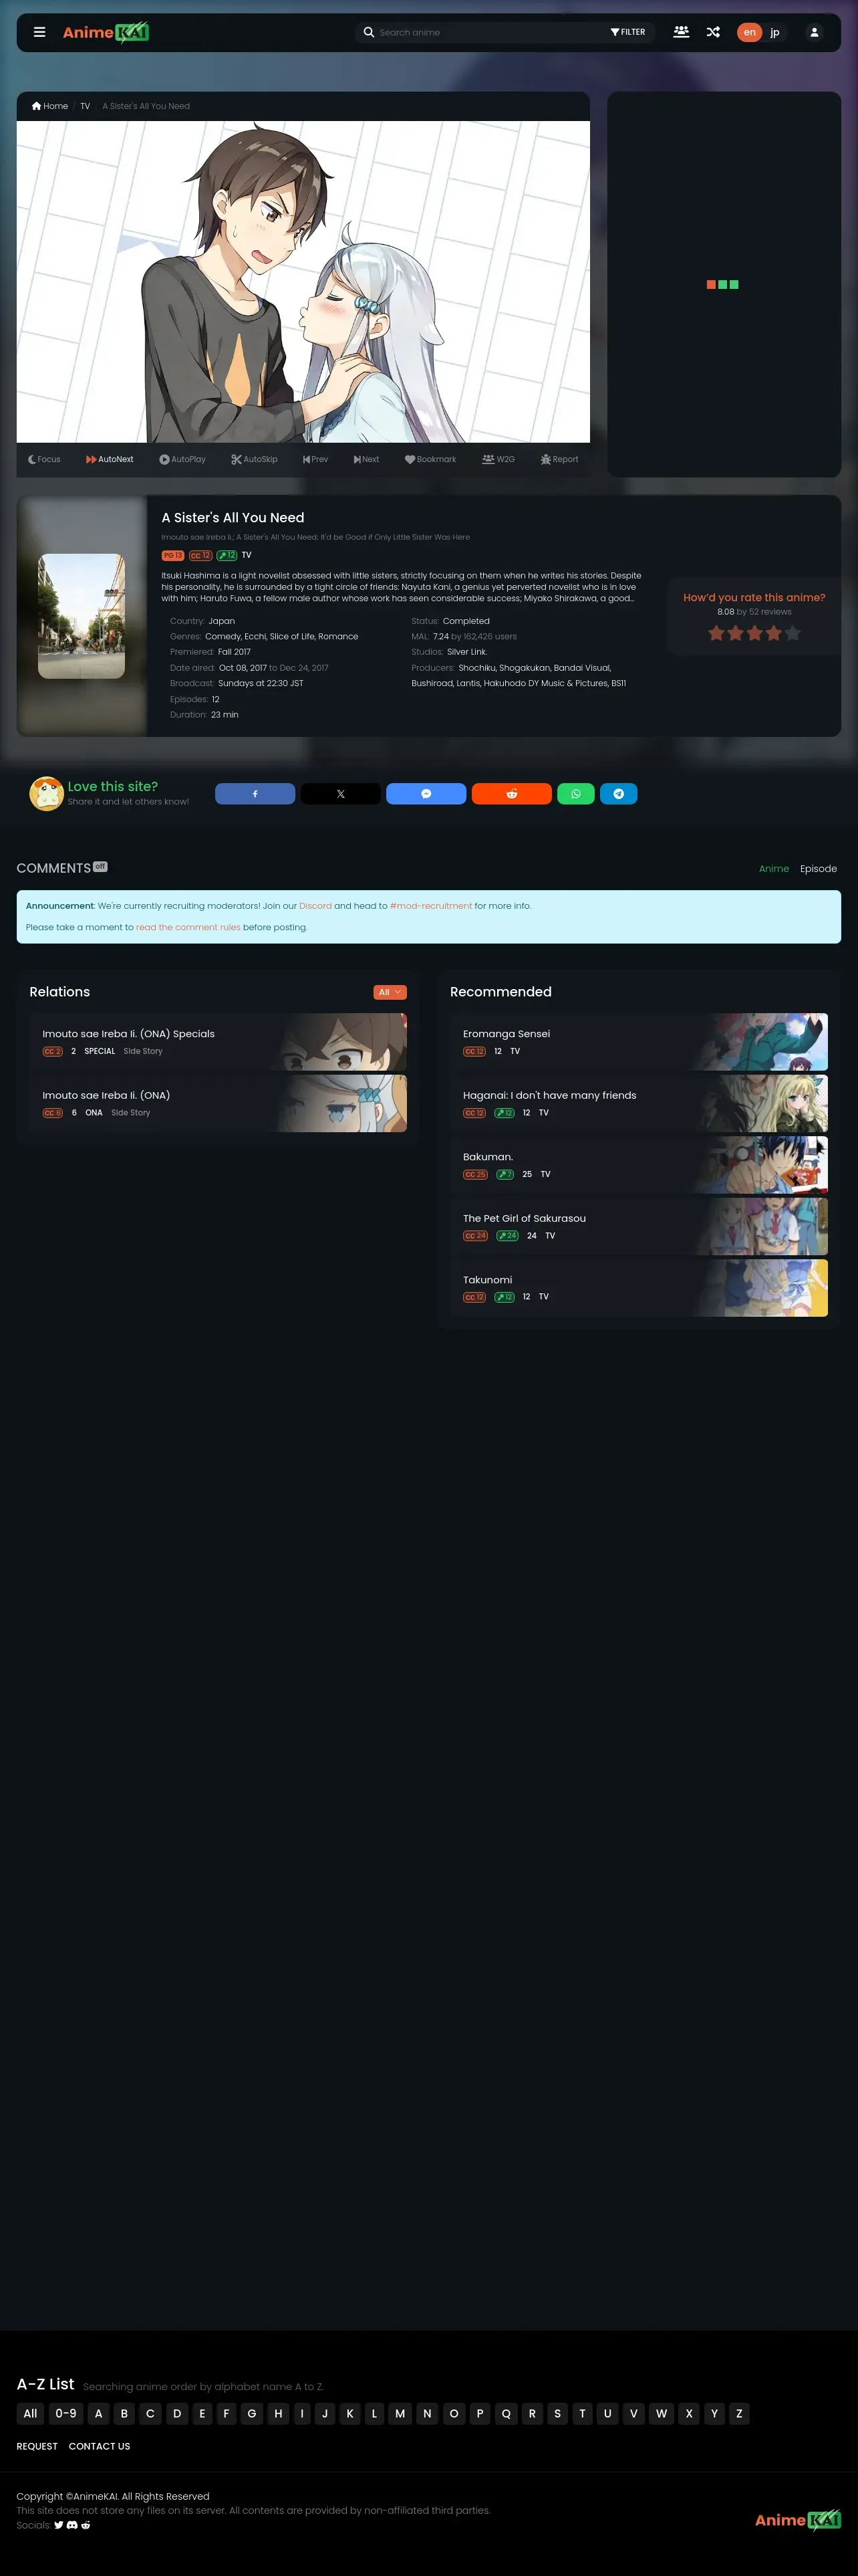This screenshot has height=2576, width=858.
Task: Open the CONTACT US footer link
Action: [99, 2446]
